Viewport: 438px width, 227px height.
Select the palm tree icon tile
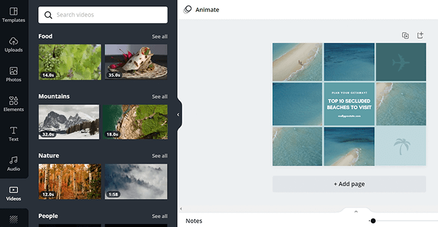pyautogui.click(x=401, y=146)
